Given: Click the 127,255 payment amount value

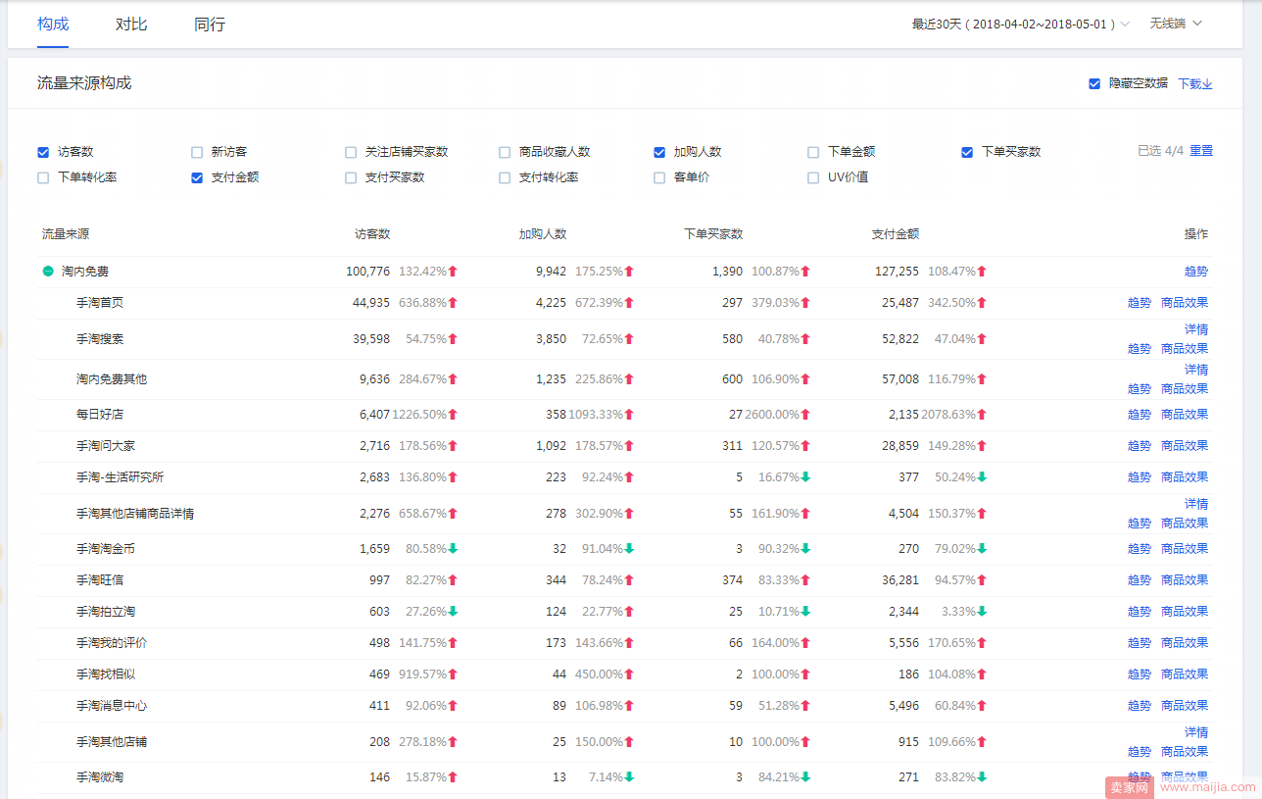Looking at the screenshot, I should [898, 272].
